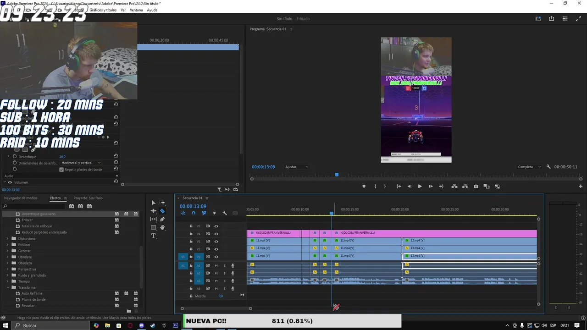This screenshot has height=330, width=587.
Task: Select the Selection arrow tool
Action: click(153, 203)
